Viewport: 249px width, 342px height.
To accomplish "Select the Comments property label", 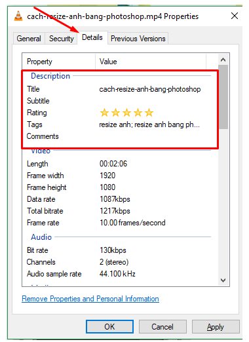I will (43, 136).
